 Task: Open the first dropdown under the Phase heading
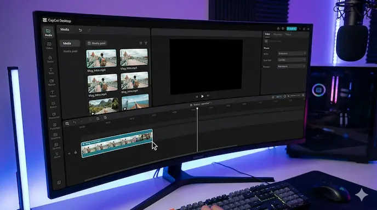292,53
